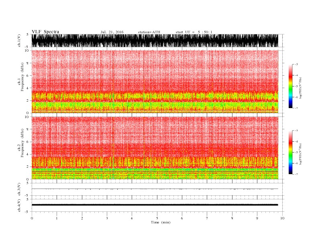
Task: Click the thick black ch.4 voltage trace
Action: 155,205
